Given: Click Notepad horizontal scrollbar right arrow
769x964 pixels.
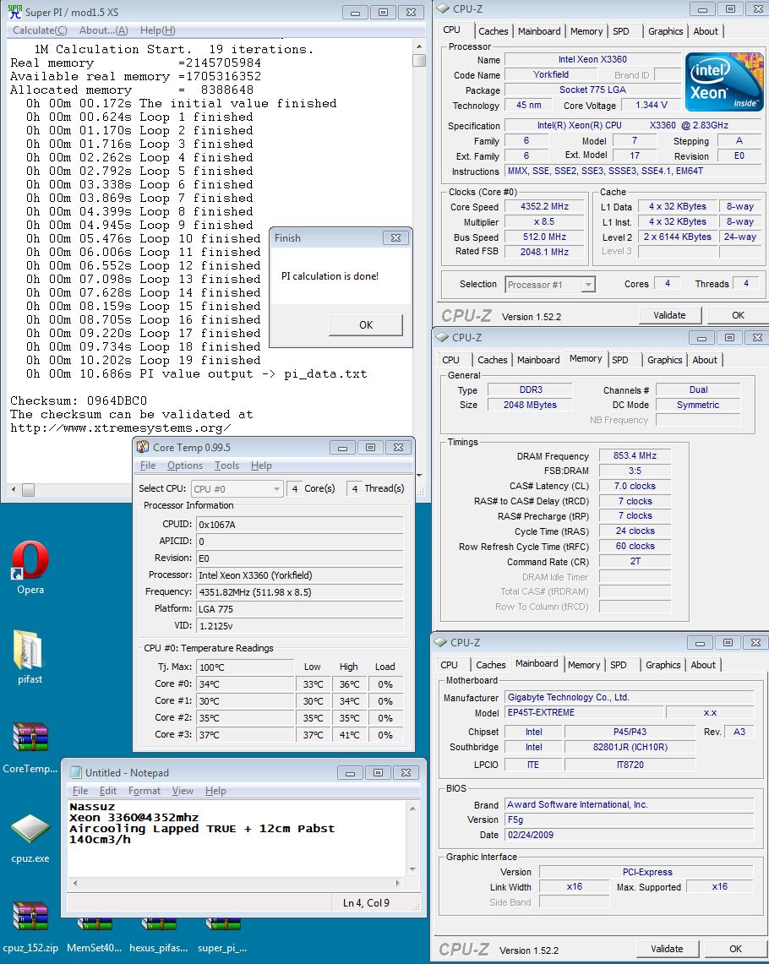Looking at the screenshot, I should 398,883.
